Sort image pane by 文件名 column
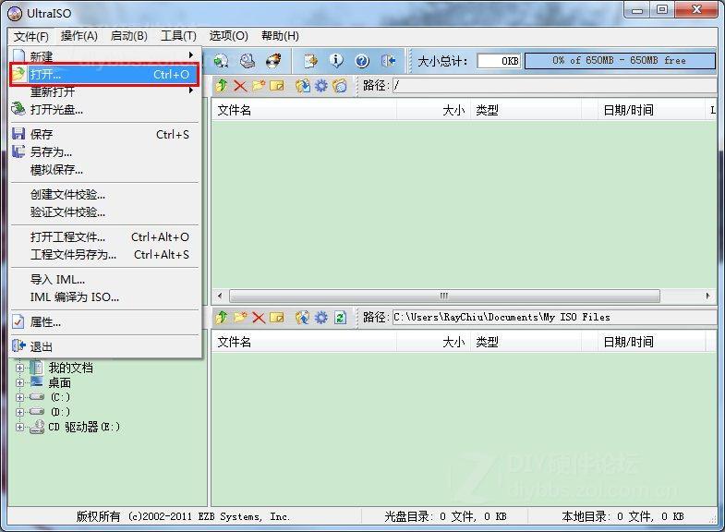725x532 pixels. point(304,110)
